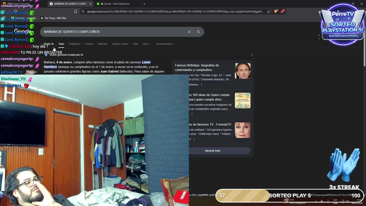Image resolution: width=366 pixels, height=206 pixels.
Task: Click the taskbar clock and date
Action: tap(357, 201)
